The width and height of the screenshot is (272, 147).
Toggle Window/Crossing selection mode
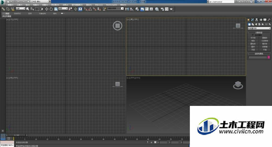pyautogui.click(x=41, y=9)
